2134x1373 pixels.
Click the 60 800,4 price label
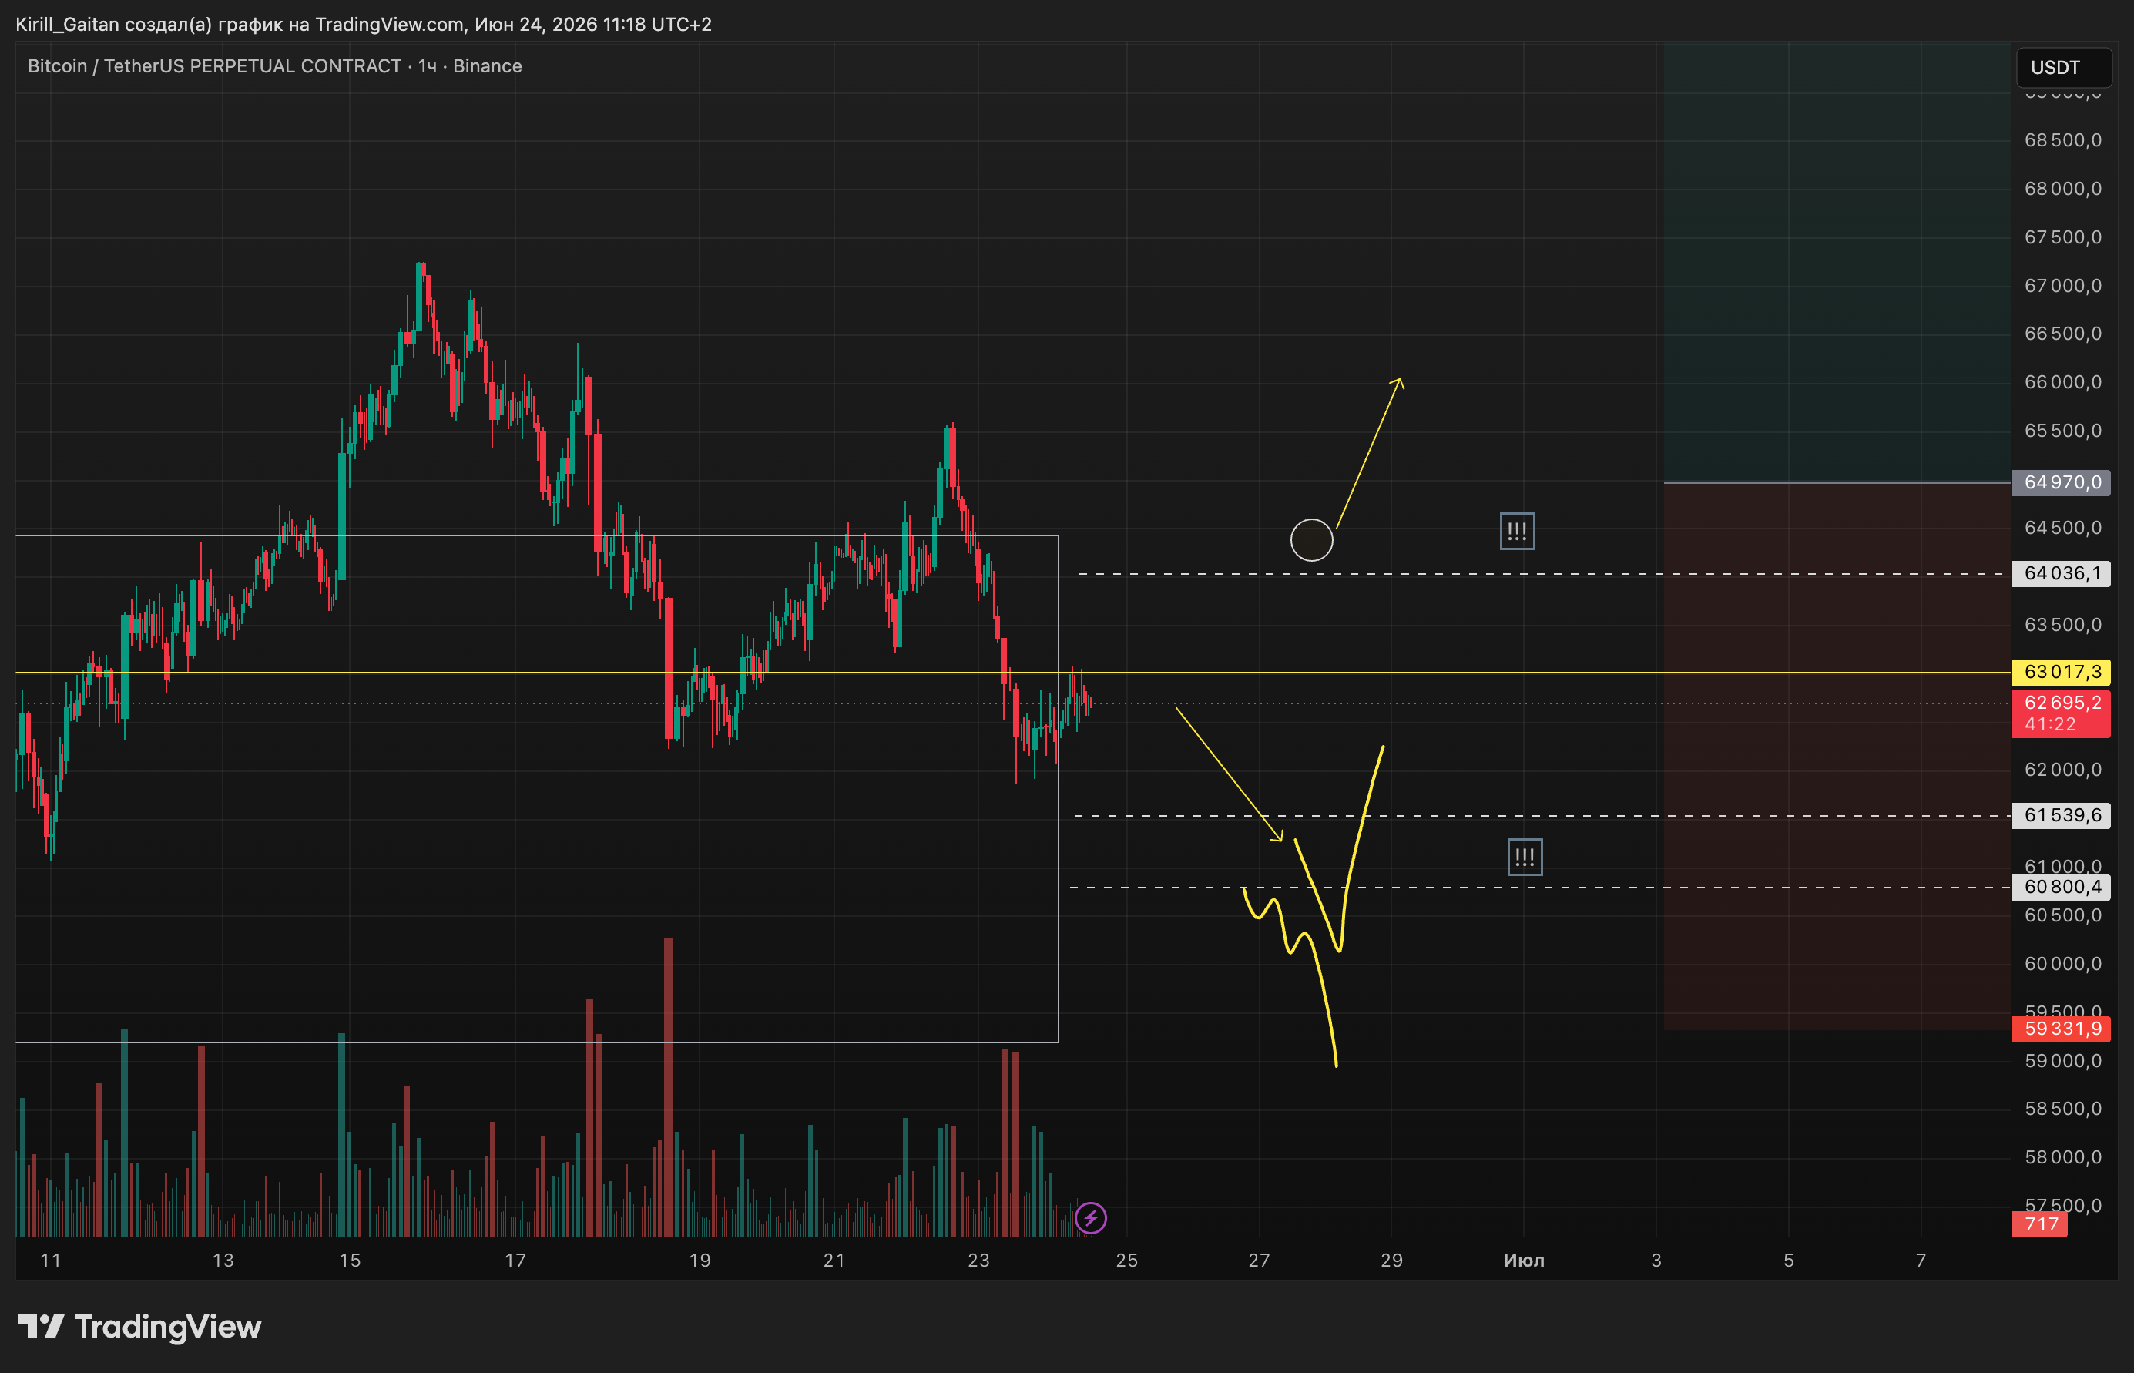pyautogui.click(x=2061, y=887)
